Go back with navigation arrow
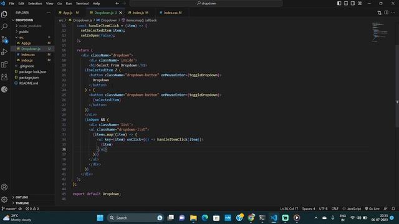The height and width of the screenshot is (224, 399). pos(117,3)
